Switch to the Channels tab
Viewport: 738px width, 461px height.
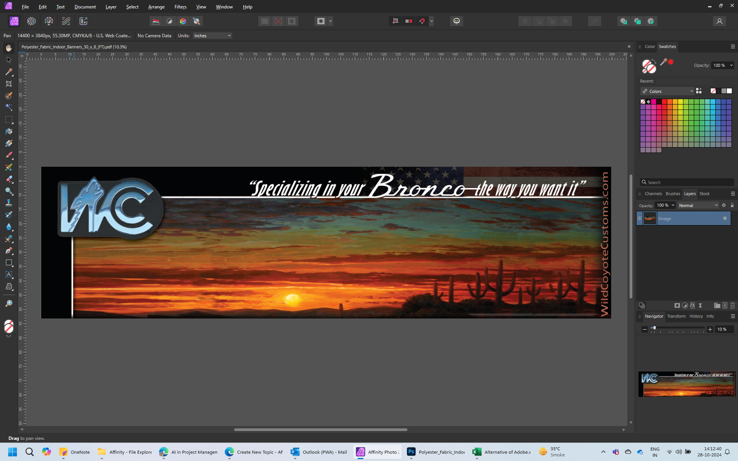click(x=653, y=194)
